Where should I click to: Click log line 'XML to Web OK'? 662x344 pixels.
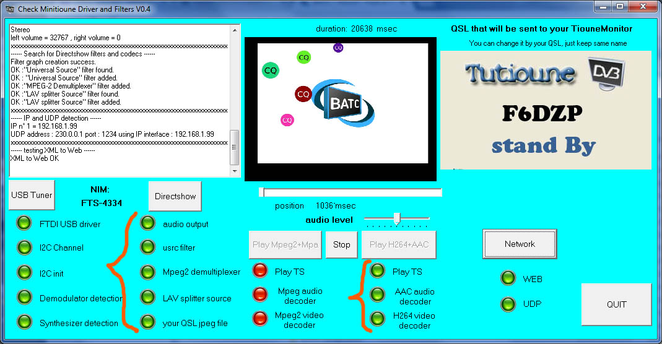35,158
